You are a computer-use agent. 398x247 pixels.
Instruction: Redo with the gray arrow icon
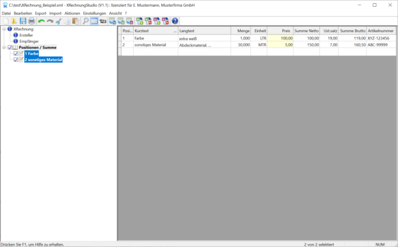click(x=50, y=21)
